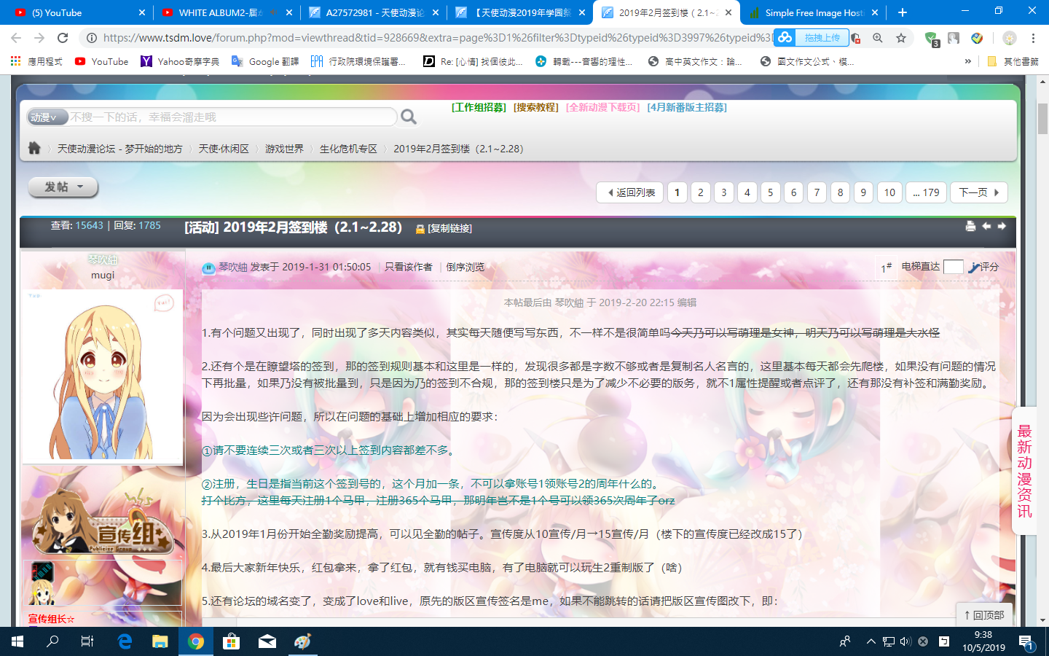Screen dimensions: 1049x656
Task: Click the 电梯直达 floor number input box
Action: (953, 267)
